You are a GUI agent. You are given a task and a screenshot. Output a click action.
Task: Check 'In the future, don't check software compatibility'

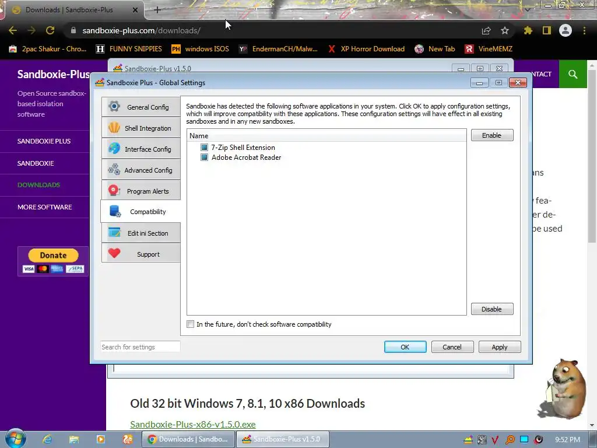[x=191, y=324]
